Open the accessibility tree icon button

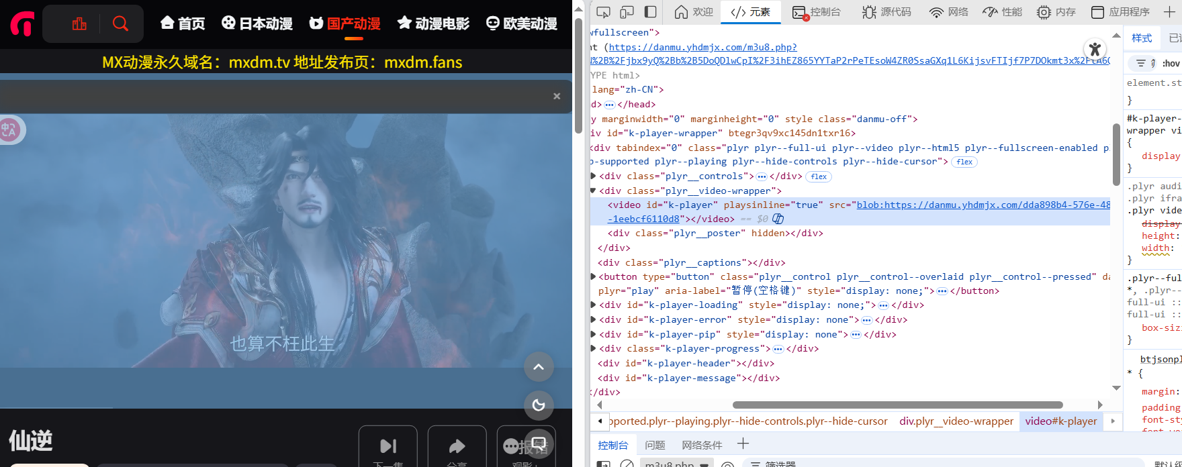click(1095, 48)
